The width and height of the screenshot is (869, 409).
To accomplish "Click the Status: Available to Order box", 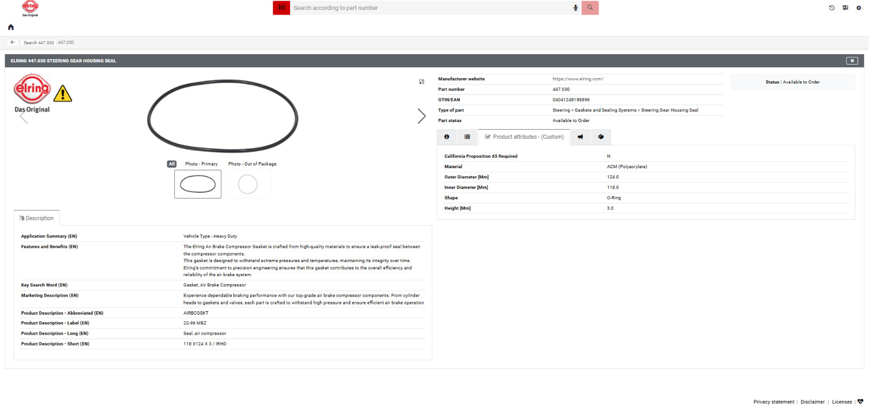I will click(x=792, y=82).
